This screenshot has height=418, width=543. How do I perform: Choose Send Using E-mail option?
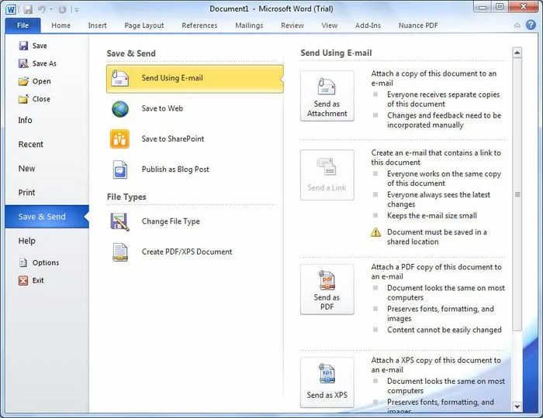(195, 78)
